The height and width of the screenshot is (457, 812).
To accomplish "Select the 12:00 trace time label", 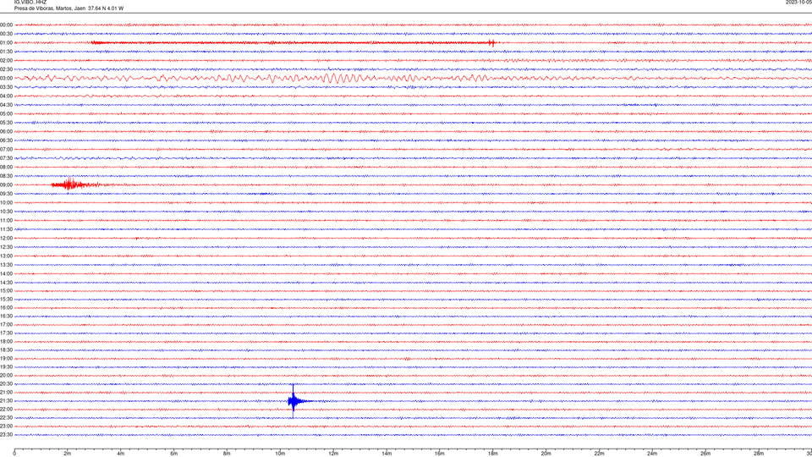I will coord(6,239).
